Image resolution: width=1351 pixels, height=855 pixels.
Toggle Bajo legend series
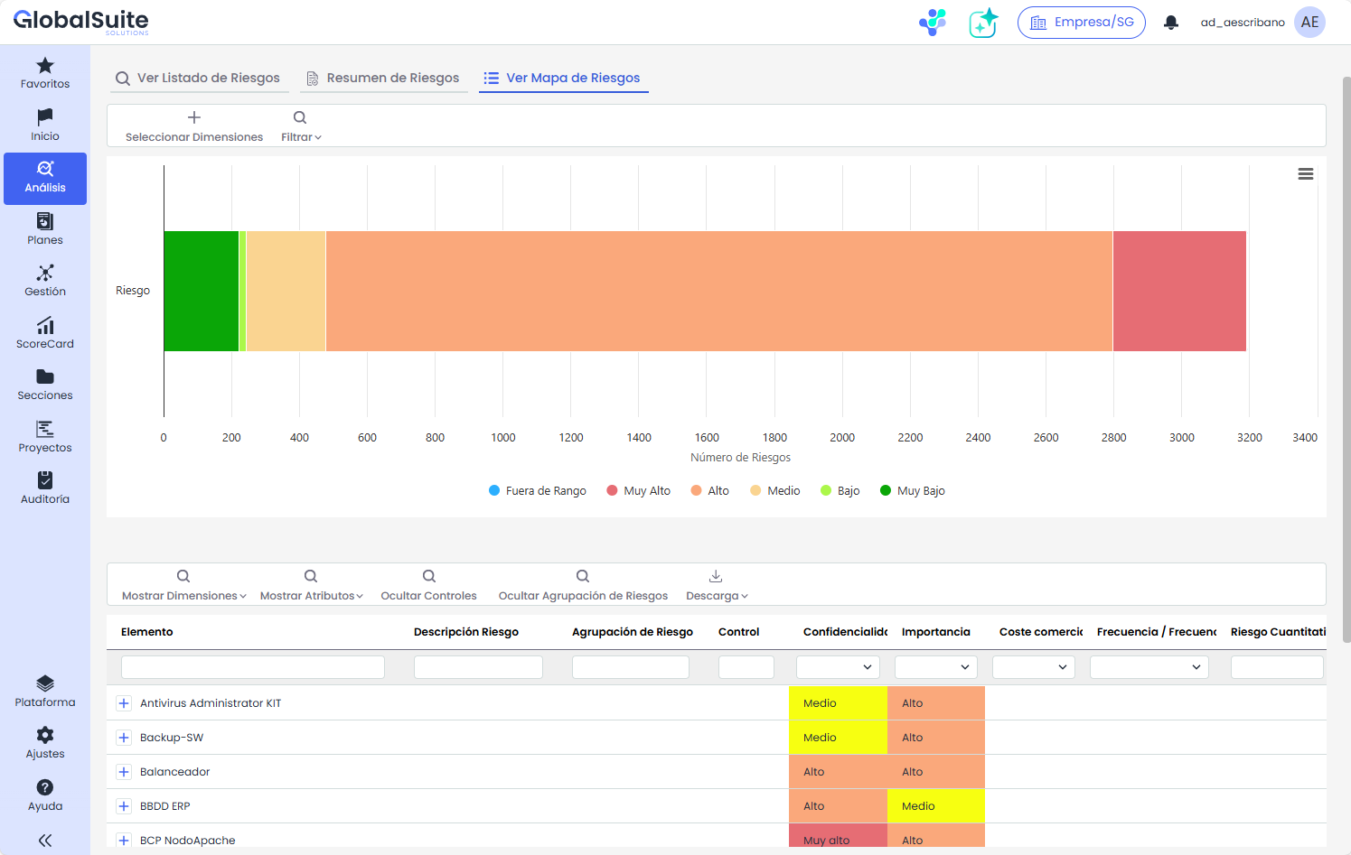[x=840, y=490]
